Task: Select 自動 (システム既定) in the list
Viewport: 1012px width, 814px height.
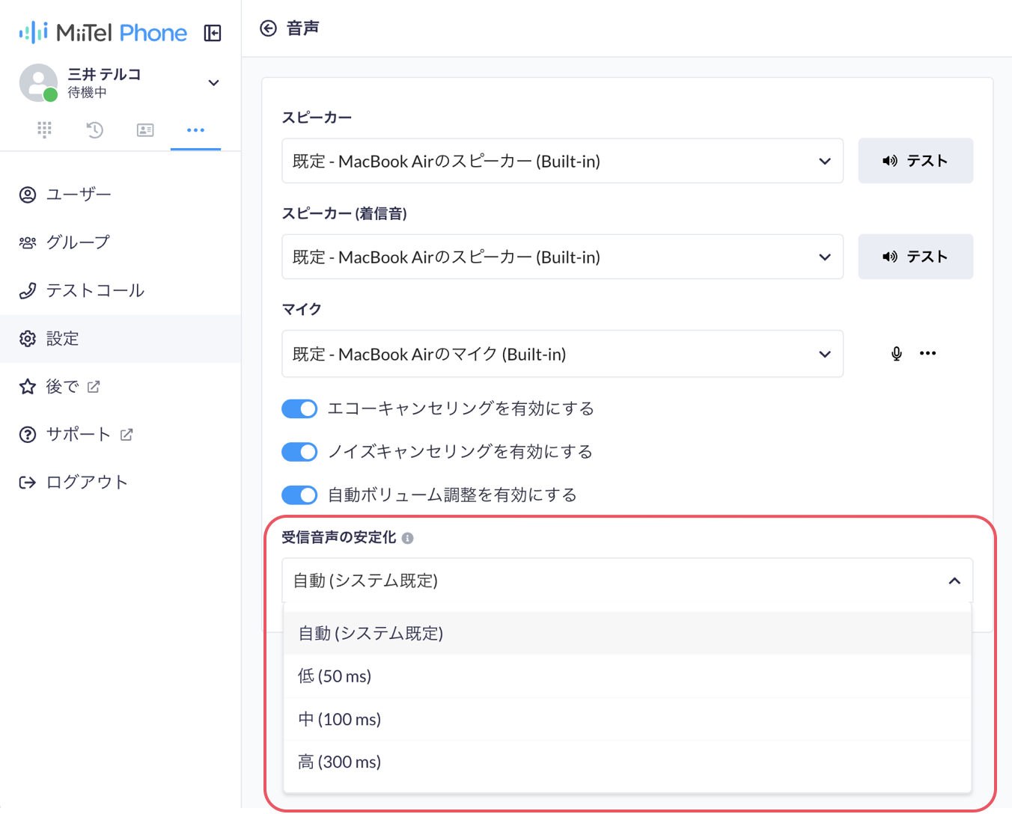Action: [627, 634]
